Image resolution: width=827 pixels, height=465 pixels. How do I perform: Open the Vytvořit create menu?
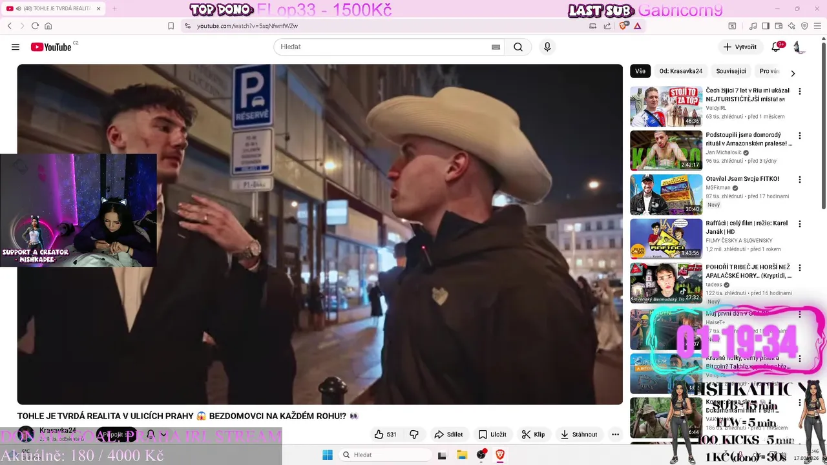click(x=740, y=47)
